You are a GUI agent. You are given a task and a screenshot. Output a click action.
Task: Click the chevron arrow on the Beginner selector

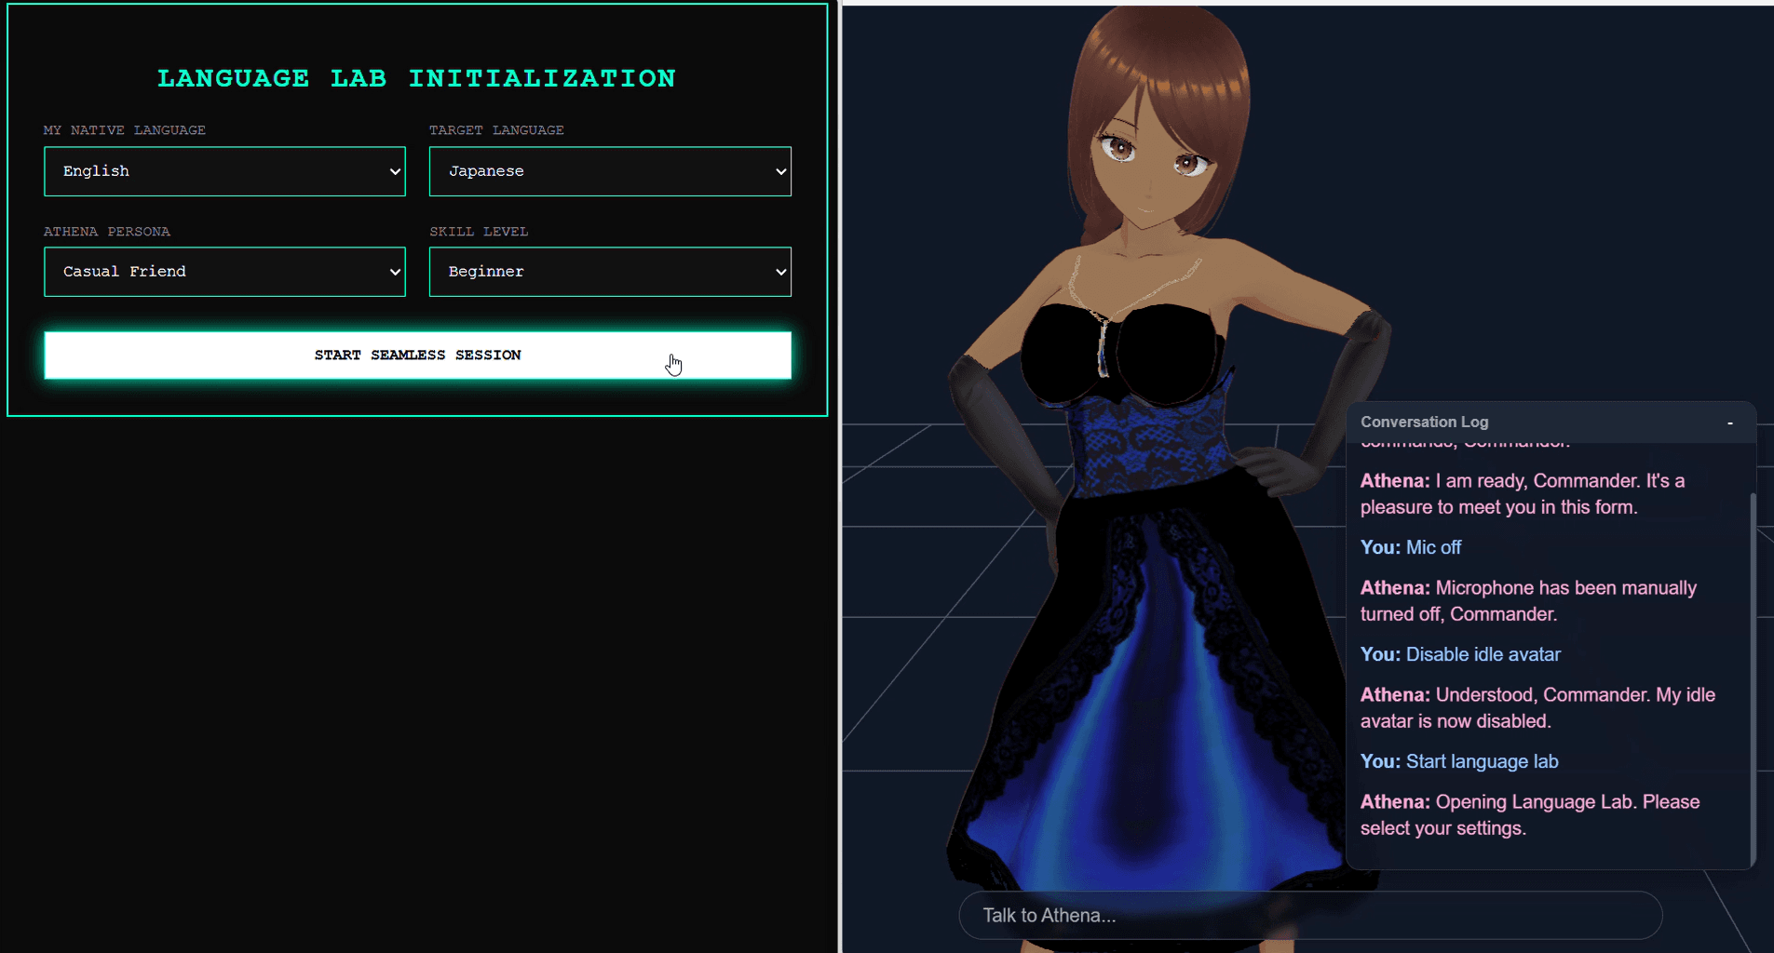[x=780, y=271]
